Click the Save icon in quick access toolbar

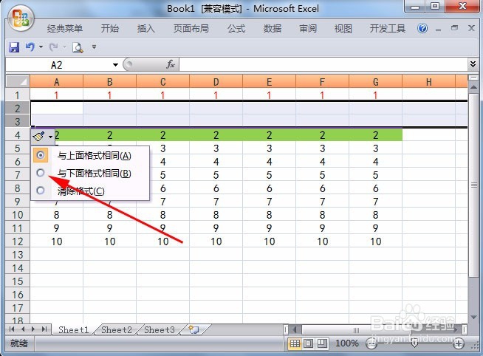(x=14, y=47)
